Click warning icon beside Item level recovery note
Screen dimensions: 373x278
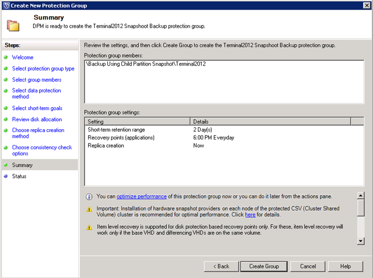point(89,227)
